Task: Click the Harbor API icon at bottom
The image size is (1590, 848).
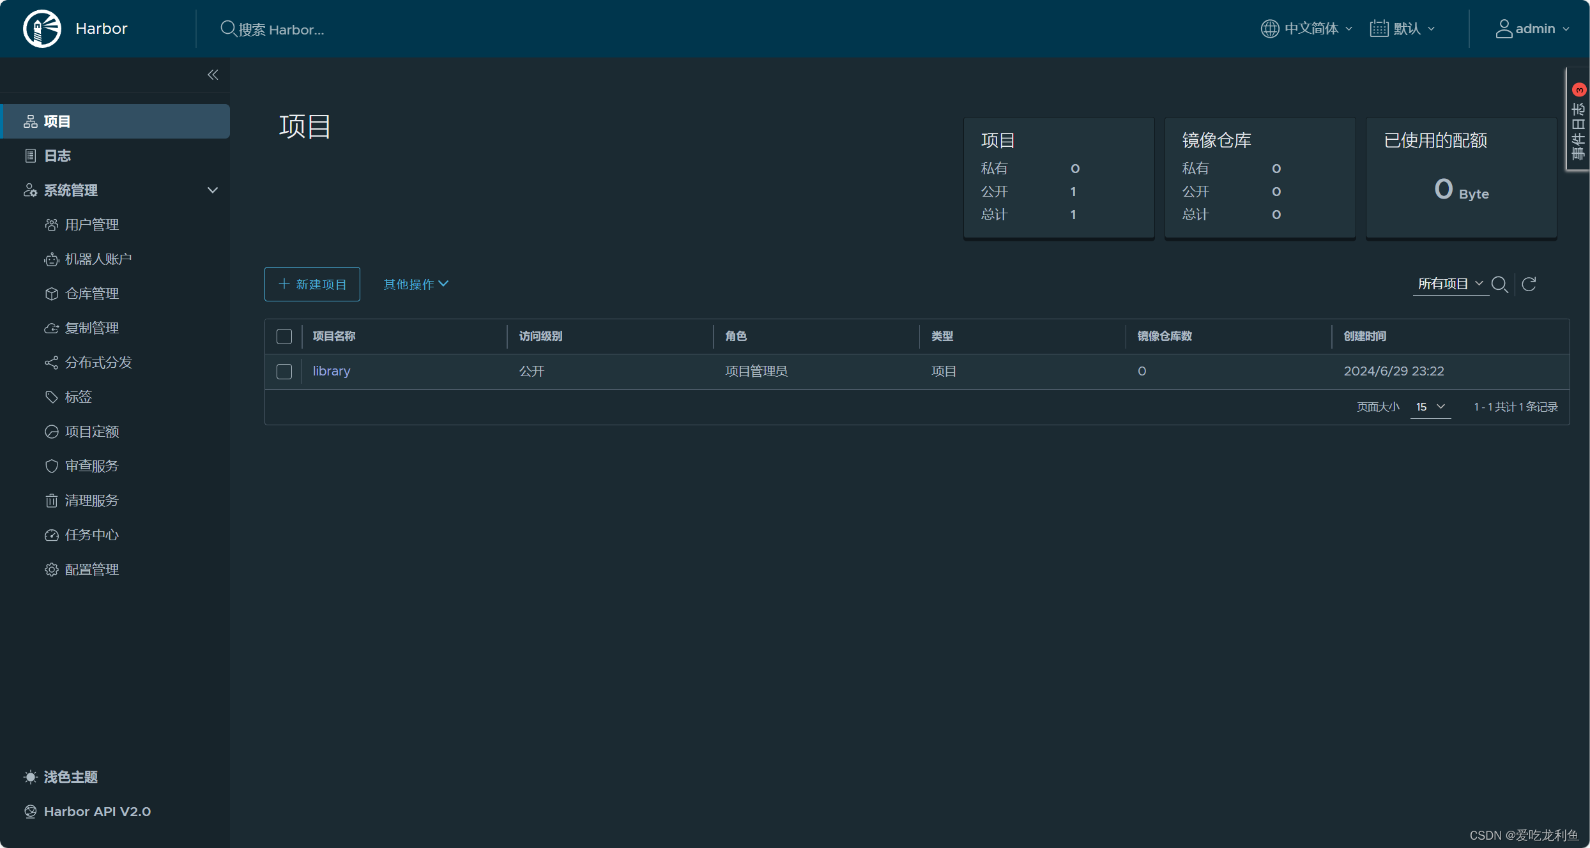Action: pos(30,812)
